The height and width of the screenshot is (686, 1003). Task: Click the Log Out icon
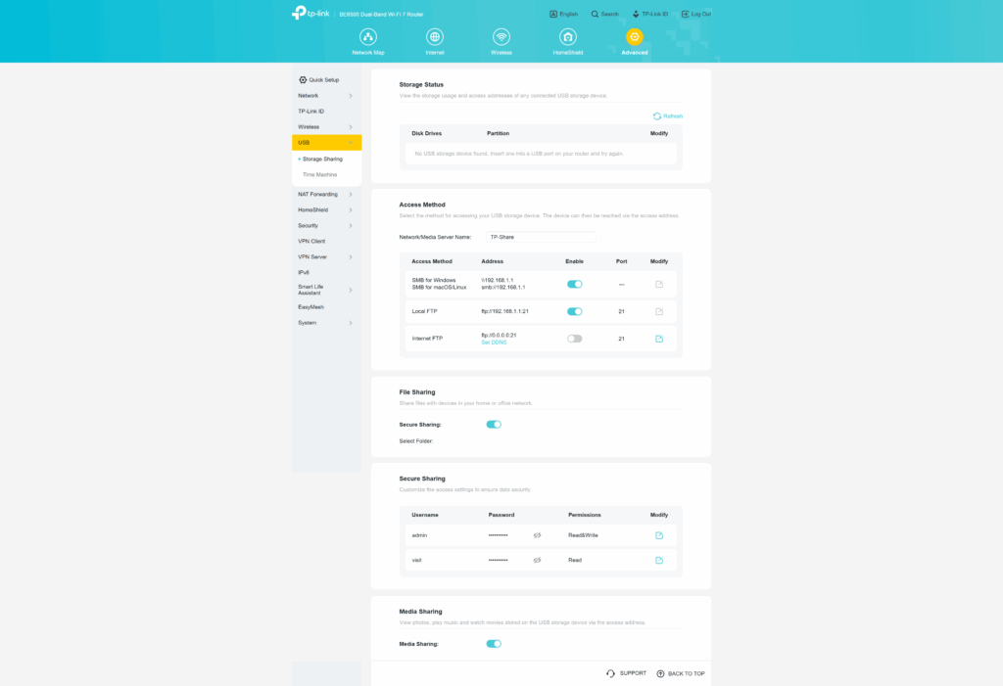pyautogui.click(x=685, y=14)
